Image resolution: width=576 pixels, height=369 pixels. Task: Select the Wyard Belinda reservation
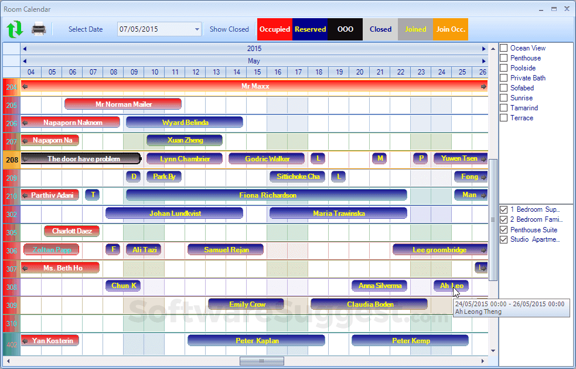point(185,123)
